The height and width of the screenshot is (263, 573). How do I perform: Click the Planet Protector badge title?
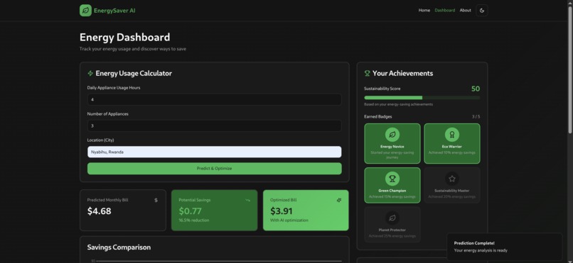coord(392,230)
